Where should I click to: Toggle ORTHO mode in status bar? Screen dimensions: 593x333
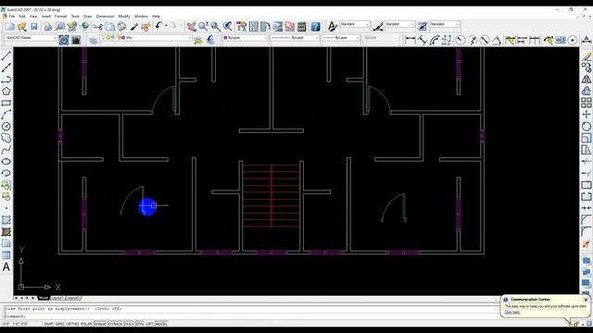pos(72,324)
